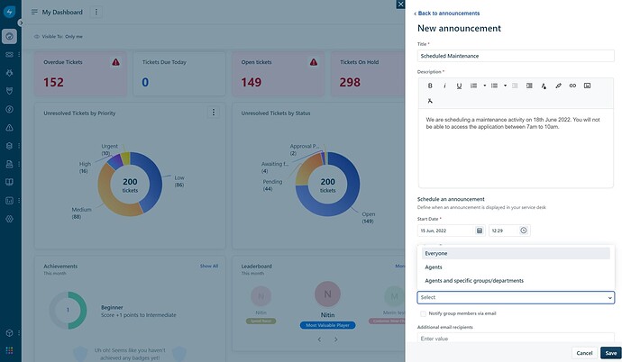
Task: Click the cube icon near the sidebar bottom
Action: click(9, 332)
